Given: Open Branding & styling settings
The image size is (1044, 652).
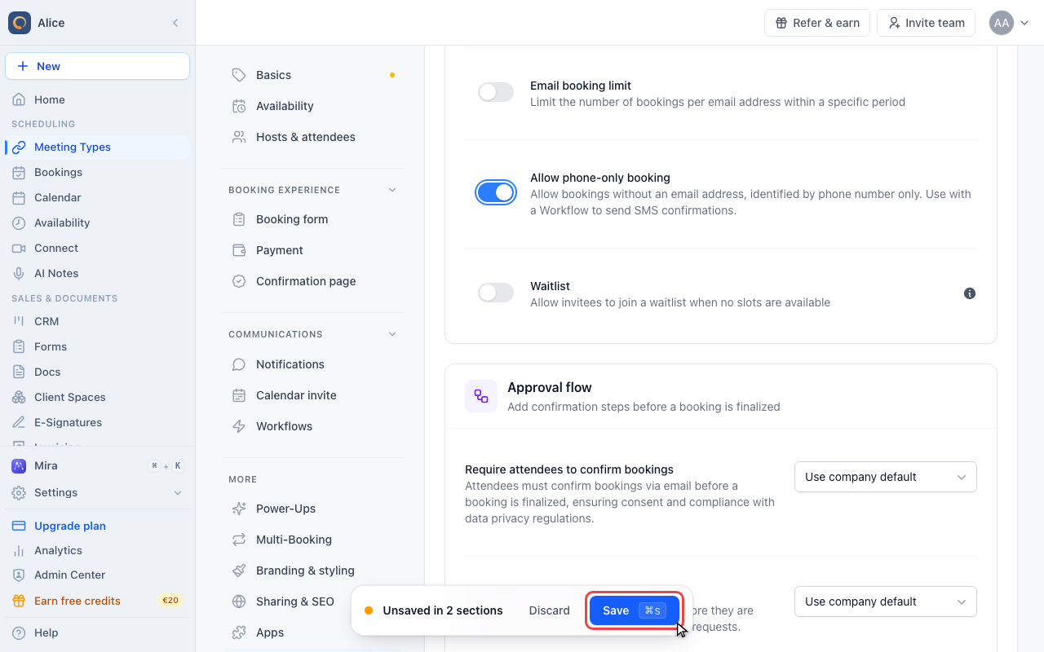Looking at the screenshot, I should point(313,570).
